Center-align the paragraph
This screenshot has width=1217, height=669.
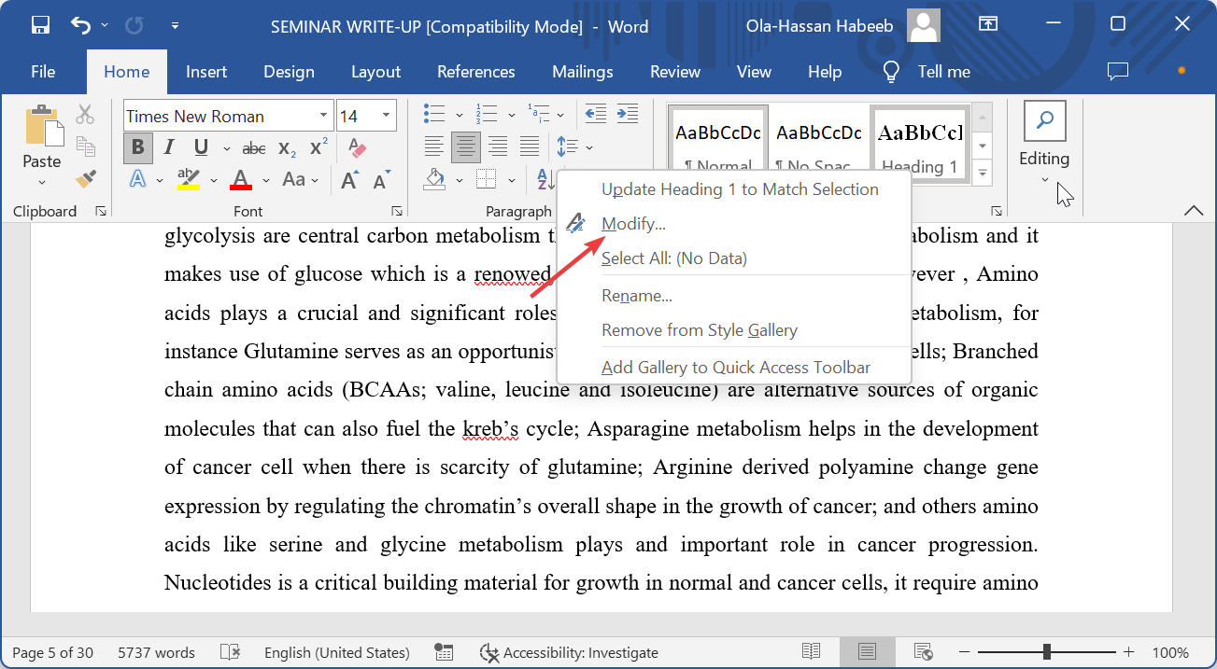(466, 146)
